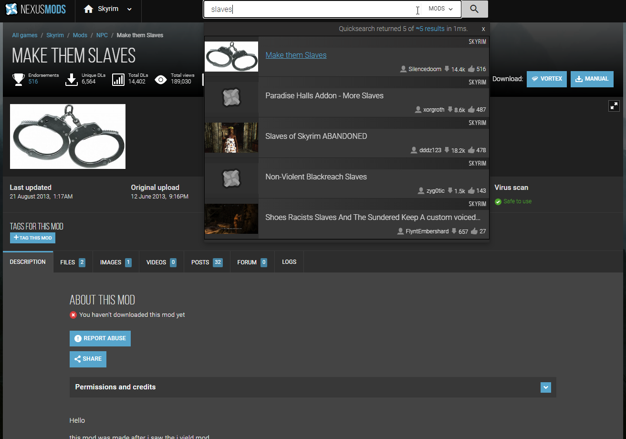The image size is (626, 439).
Task: Open Slaves of Skyrim ABANDONED result
Action: pos(316,136)
